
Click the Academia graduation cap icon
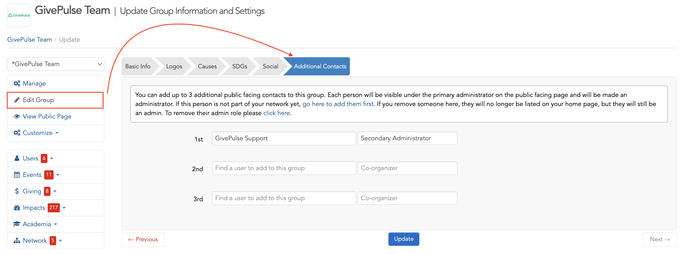(17, 224)
